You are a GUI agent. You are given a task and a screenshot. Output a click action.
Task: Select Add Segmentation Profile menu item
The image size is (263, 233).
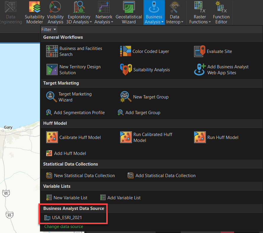pyautogui.click(x=75, y=113)
